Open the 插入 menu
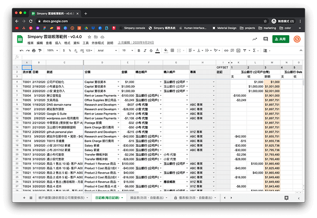The width and height of the screenshot is (317, 218). (x=58, y=43)
